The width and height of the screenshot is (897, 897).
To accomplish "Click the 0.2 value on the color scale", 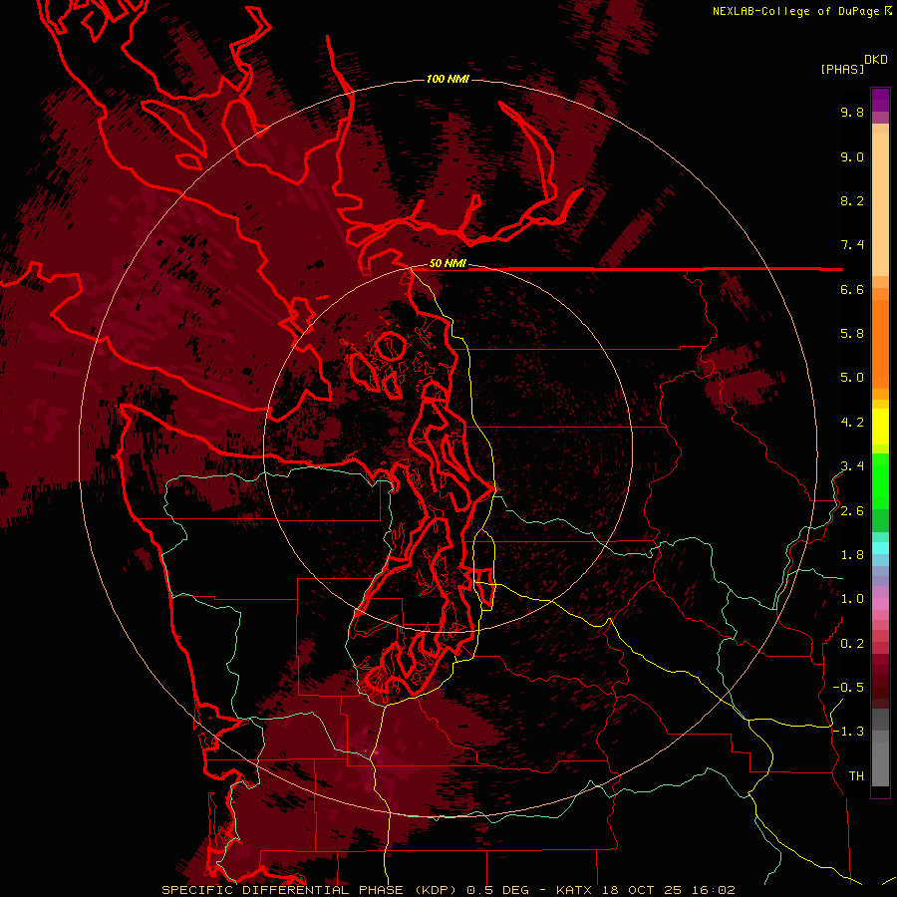I will click(x=852, y=644).
